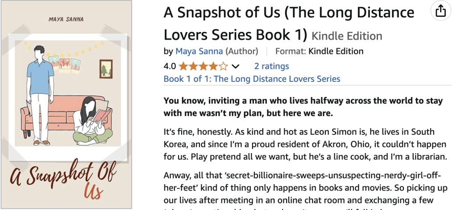Click the Format: Kindle Edition label

click(x=319, y=51)
